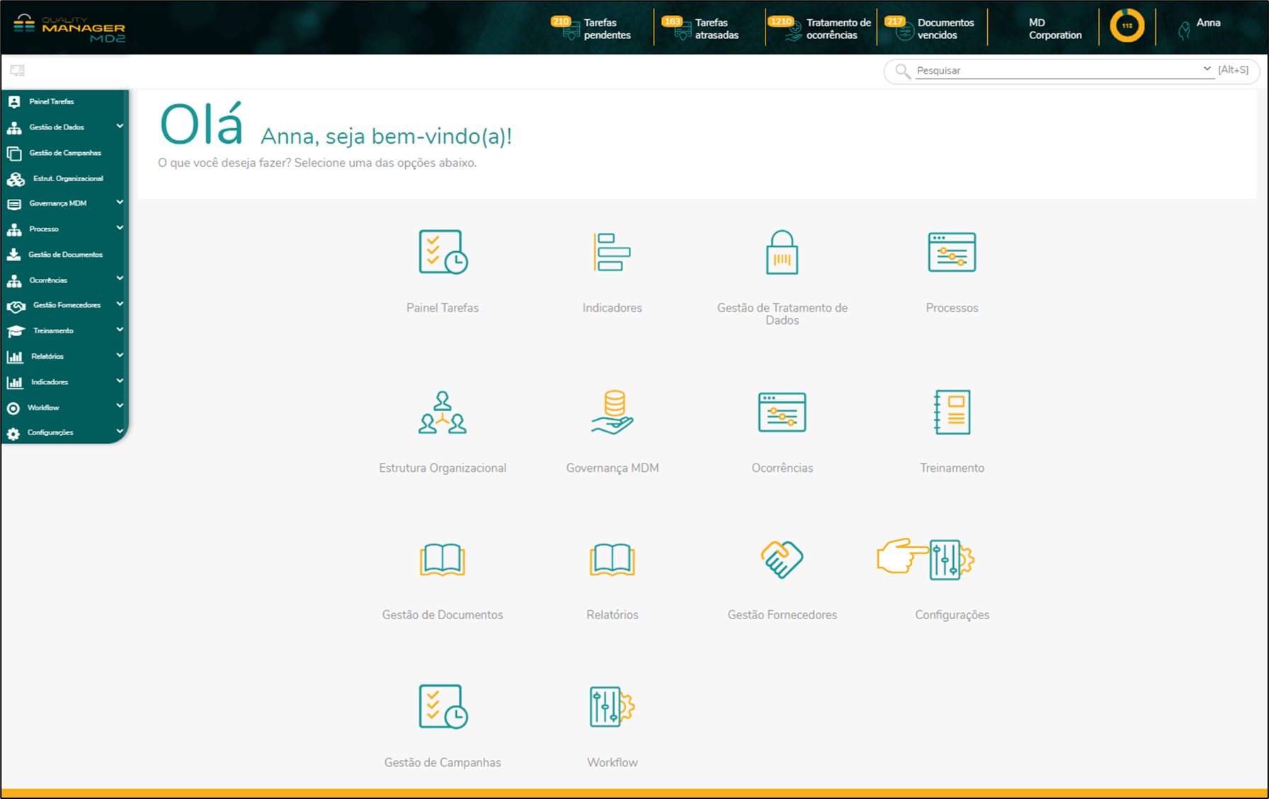Toggle the sidebar collapse icon
This screenshot has height=799, width=1269.
18,70
